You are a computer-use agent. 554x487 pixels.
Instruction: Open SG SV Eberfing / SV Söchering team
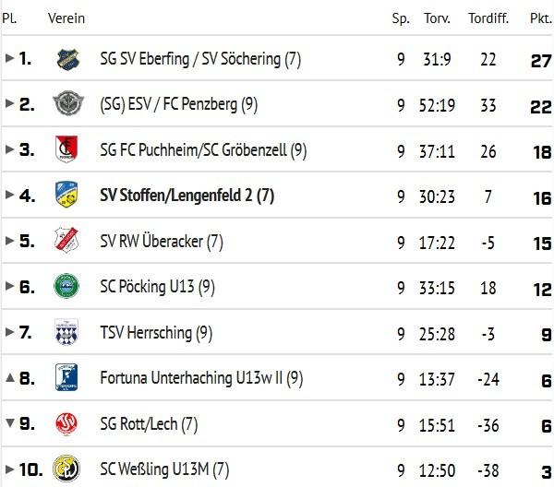coord(200,59)
